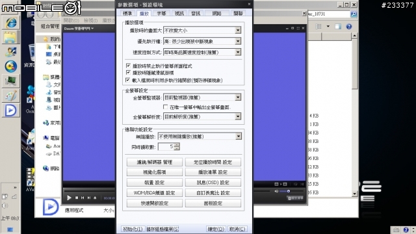Click the eject/open file icon in player
The width and height of the screenshot is (416, 234).
(95, 198)
